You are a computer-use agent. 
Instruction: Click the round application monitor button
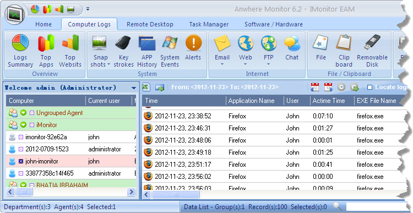(15, 15)
